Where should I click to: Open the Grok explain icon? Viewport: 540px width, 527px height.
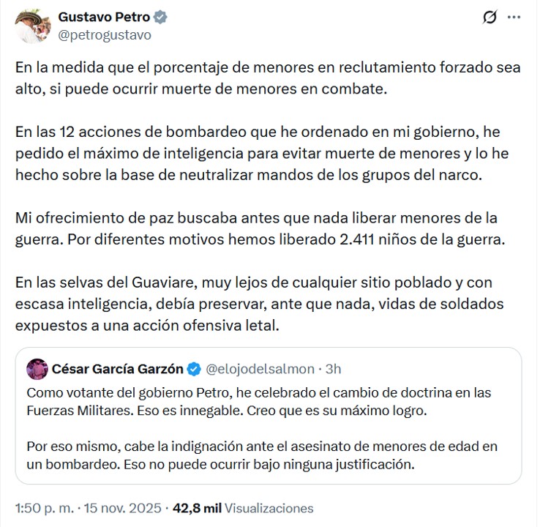point(490,18)
